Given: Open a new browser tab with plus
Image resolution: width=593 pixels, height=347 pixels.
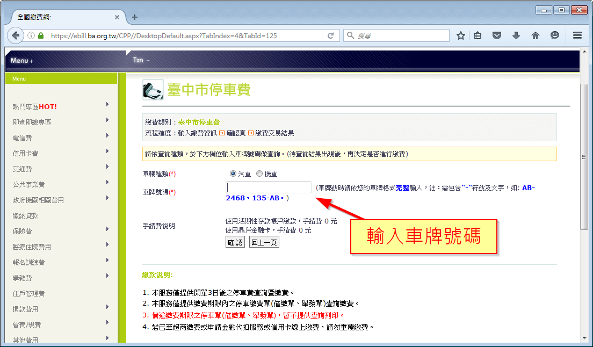Looking at the screenshot, I should (x=135, y=17).
